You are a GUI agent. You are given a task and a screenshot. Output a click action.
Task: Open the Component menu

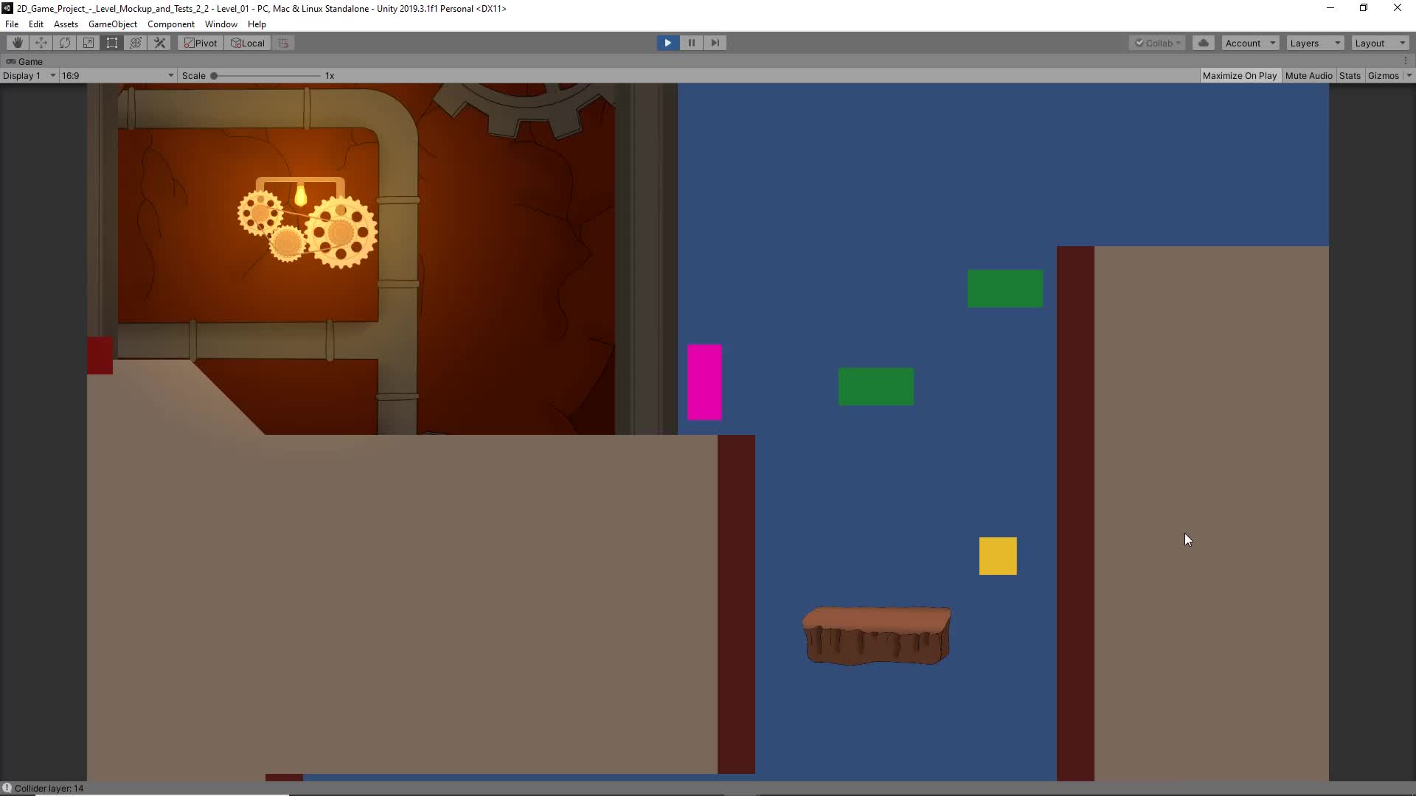click(171, 24)
